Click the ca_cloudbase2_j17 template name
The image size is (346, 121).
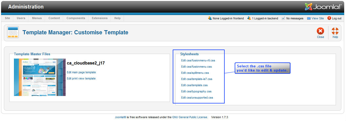[x=86, y=63]
